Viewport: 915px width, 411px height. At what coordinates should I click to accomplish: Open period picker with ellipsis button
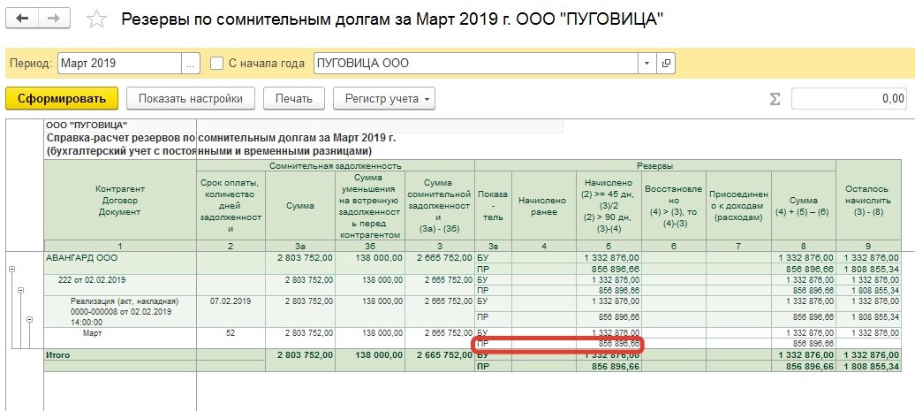(x=191, y=64)
